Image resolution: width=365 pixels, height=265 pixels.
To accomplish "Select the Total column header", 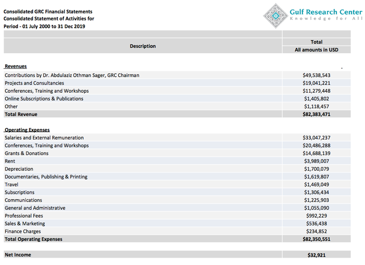I will click(x=316, y=42).
